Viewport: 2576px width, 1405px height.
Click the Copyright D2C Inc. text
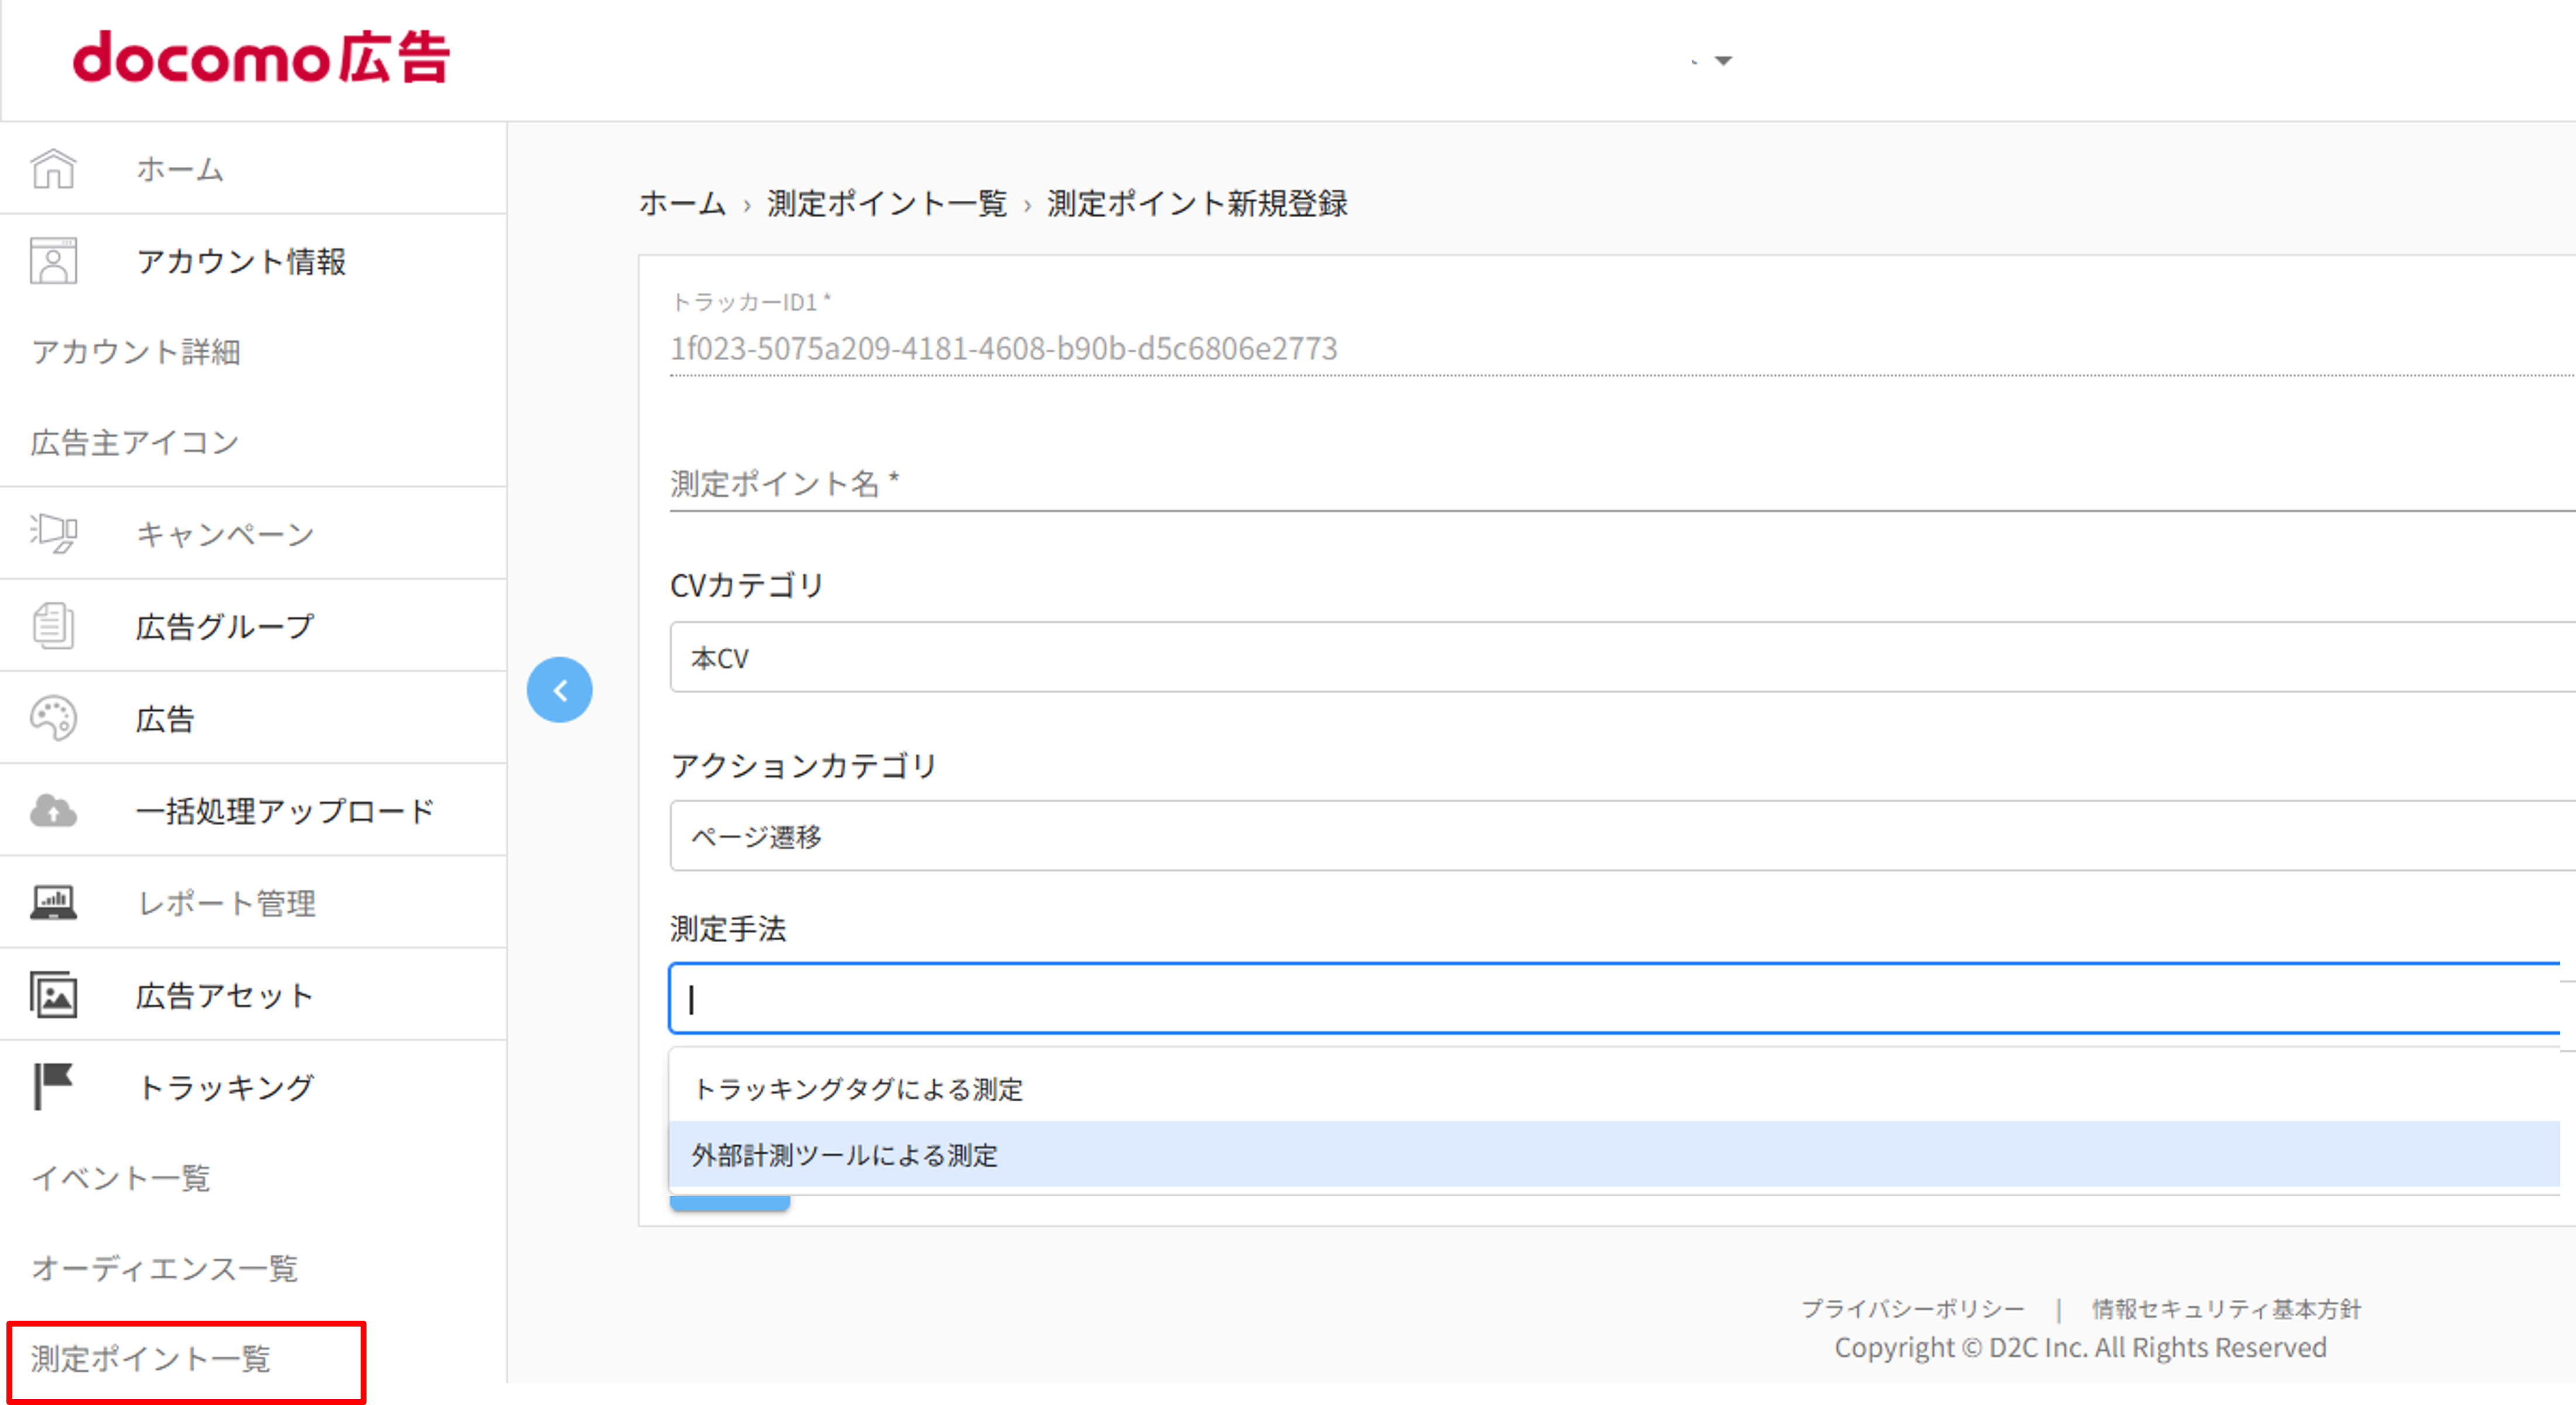(2081, 1348)
